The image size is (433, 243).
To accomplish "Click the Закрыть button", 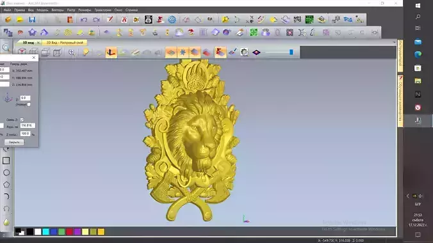I will pos(14,143).
